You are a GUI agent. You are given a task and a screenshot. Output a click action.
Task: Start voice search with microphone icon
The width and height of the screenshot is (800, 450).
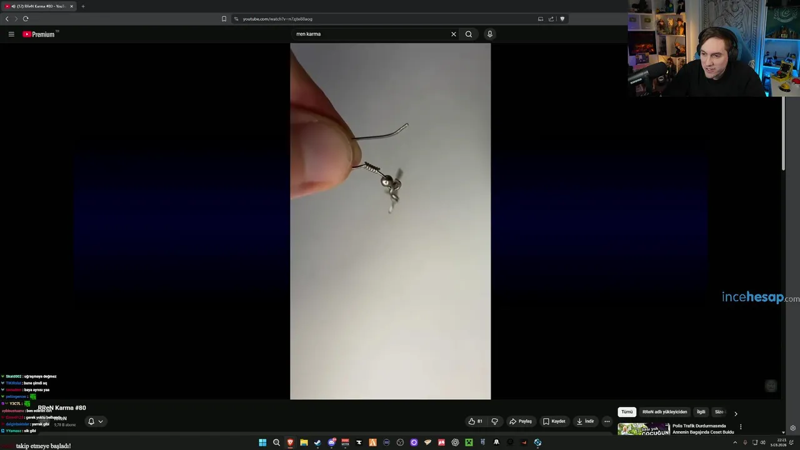point(490,34)
